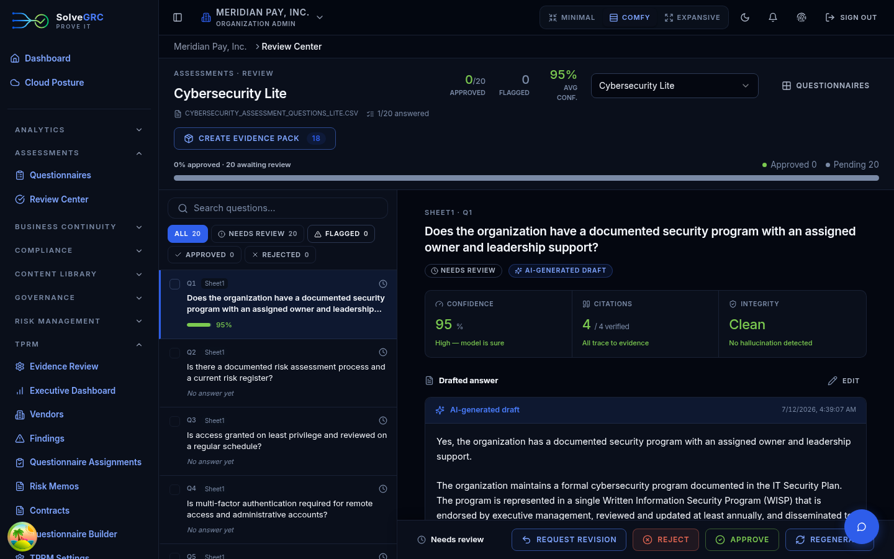The image size is (894, 559).
Task: Click the Risk Memos document icon
Action: pos(20,486)
